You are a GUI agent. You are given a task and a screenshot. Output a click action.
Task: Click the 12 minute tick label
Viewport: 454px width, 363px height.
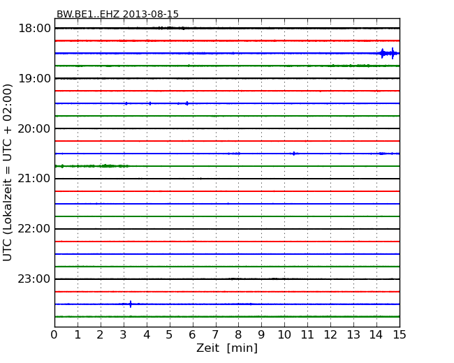tap(330, 334)
